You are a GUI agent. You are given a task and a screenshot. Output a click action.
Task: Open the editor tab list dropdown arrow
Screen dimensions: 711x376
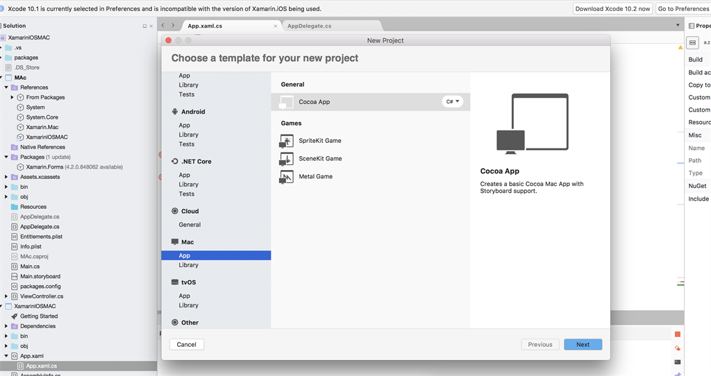pos(678,26)
